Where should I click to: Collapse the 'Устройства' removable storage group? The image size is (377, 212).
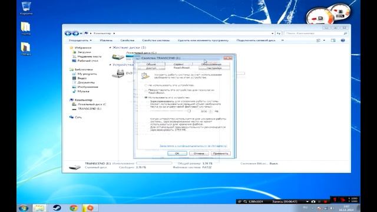[110, 65]
